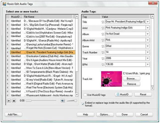Open the Genre dropdown list
160x123 pixels.
coord(147,46)
